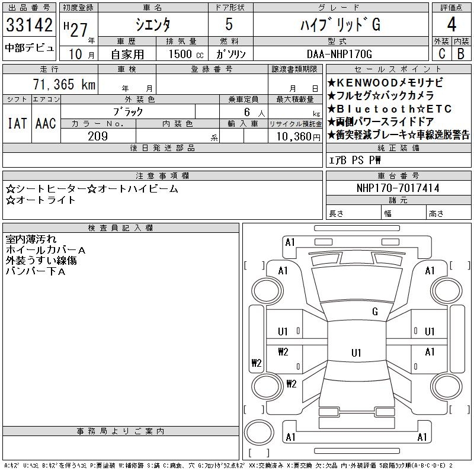Screen dimensions: 474x474
Task: Click the front-left wheel circle in diagram
Action: pyautogui.click(x=267, y=291)
